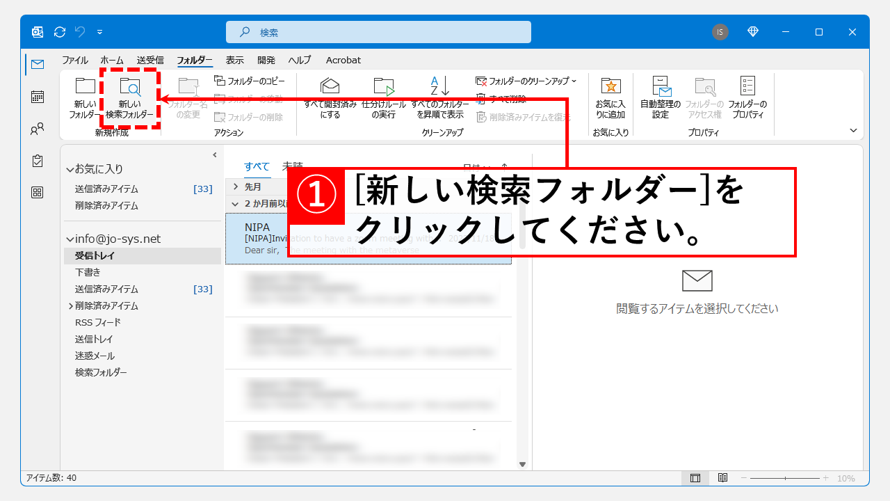Click the premium diamond icon

[752, 32]
